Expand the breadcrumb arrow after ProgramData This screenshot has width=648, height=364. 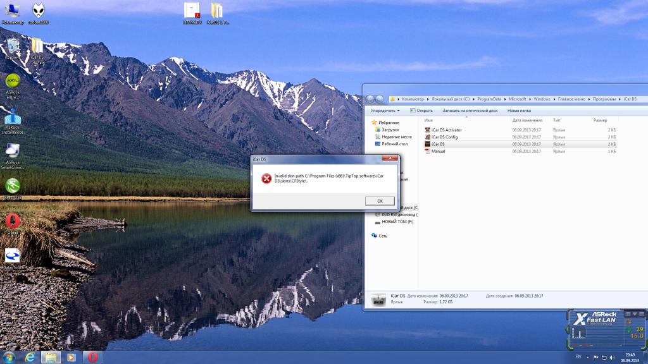click(x=506, y=99)
